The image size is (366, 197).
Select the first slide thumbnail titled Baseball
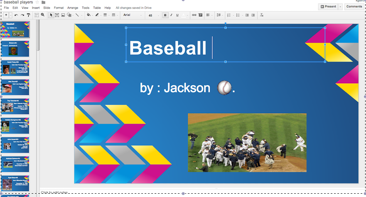15,29
